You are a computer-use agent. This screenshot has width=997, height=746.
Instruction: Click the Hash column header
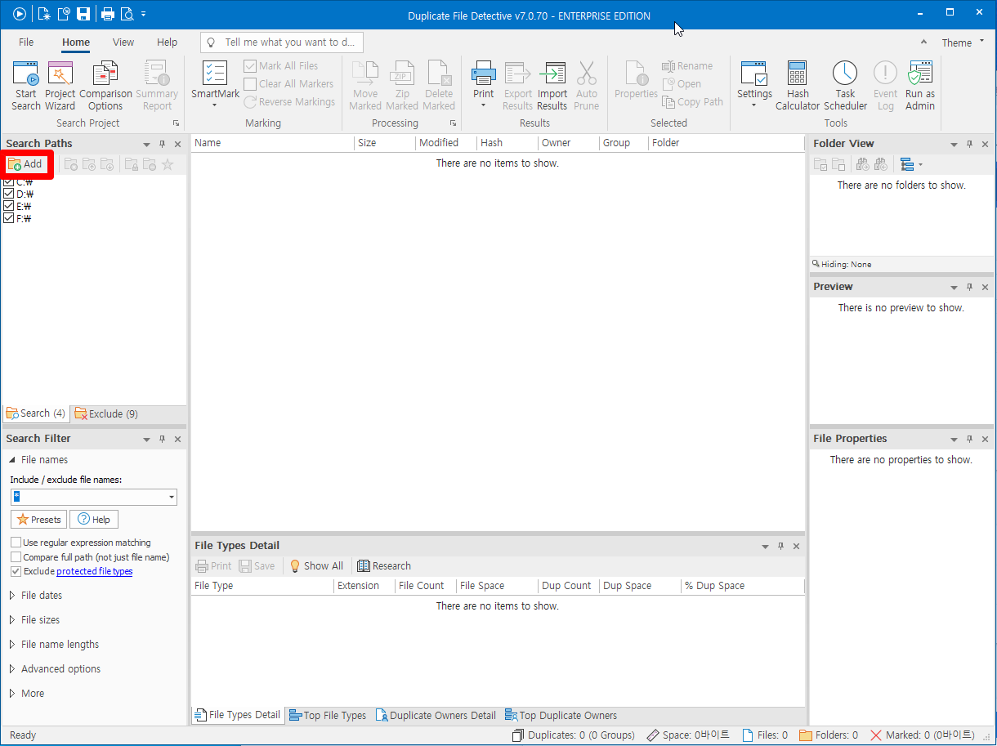(507, 143)
